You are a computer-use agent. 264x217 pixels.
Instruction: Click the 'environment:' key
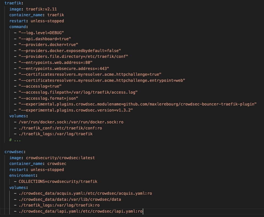[x=23, y=175]
